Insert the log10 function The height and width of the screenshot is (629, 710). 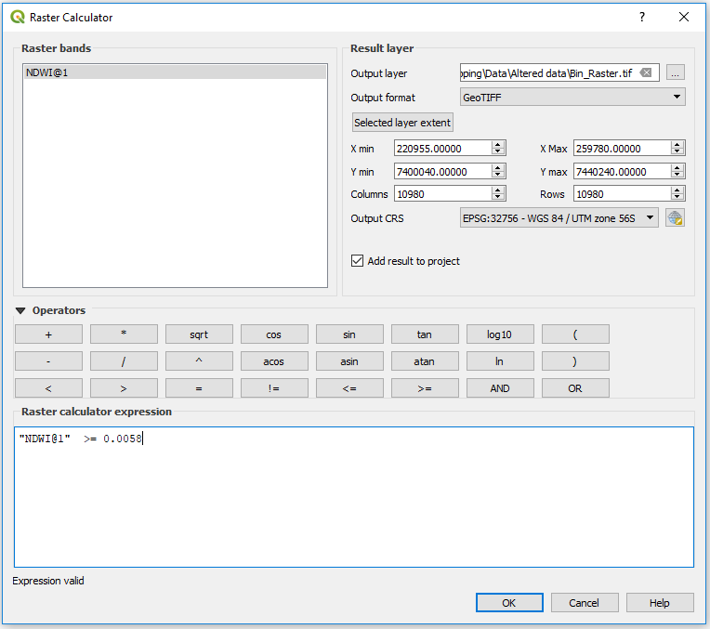(500, 334)
